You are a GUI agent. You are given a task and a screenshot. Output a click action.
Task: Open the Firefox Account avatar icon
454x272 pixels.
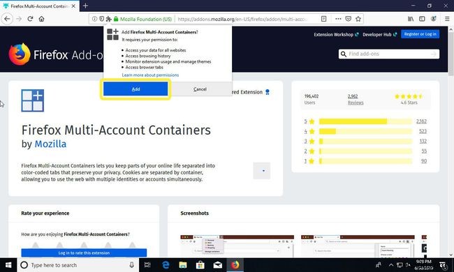pyautogui.click(x=434, y=19)
